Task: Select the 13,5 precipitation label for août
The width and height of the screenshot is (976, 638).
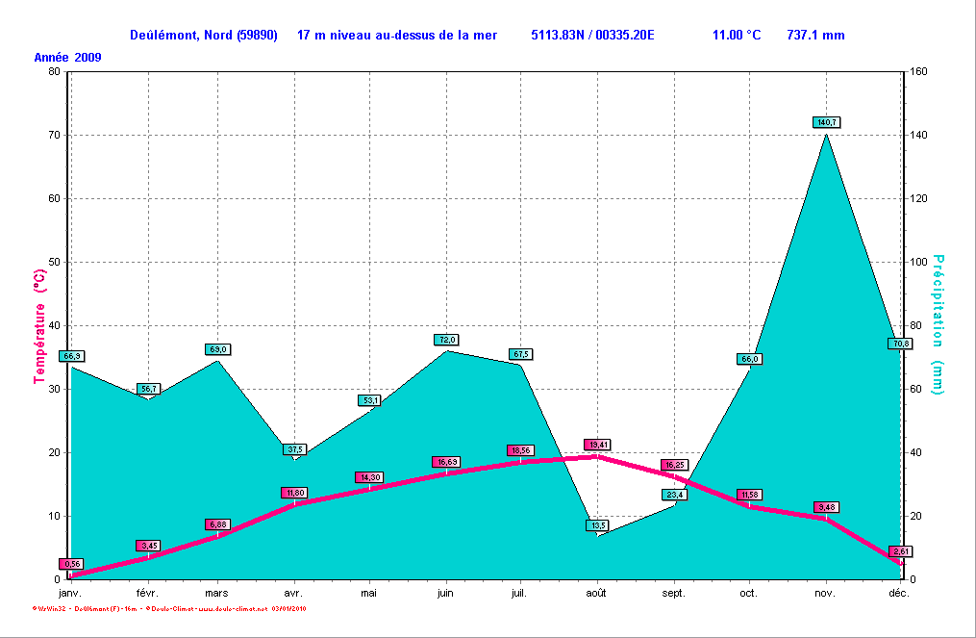Action: [x=598, y=525]
